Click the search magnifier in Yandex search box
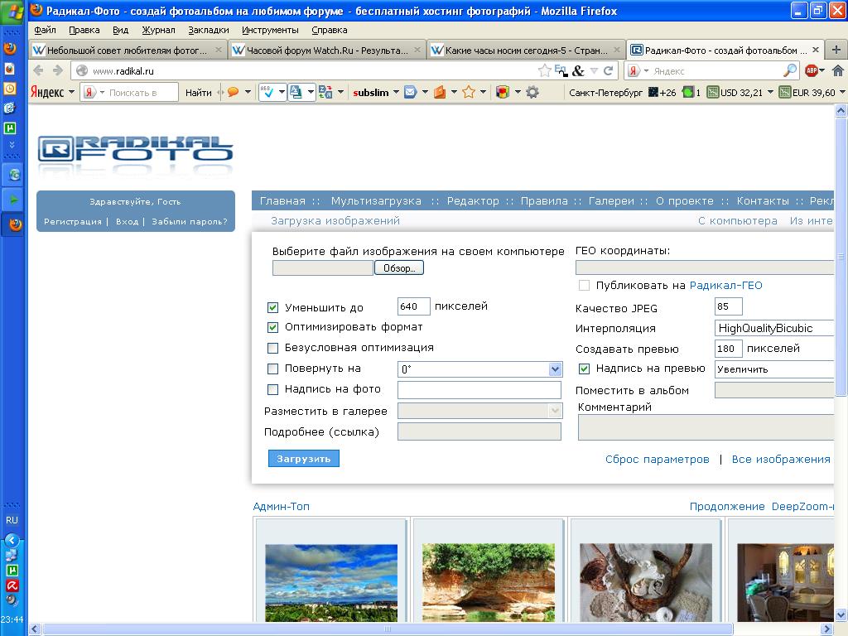The width and height of the screenshot is (848, 636). (x=790, y=71)
